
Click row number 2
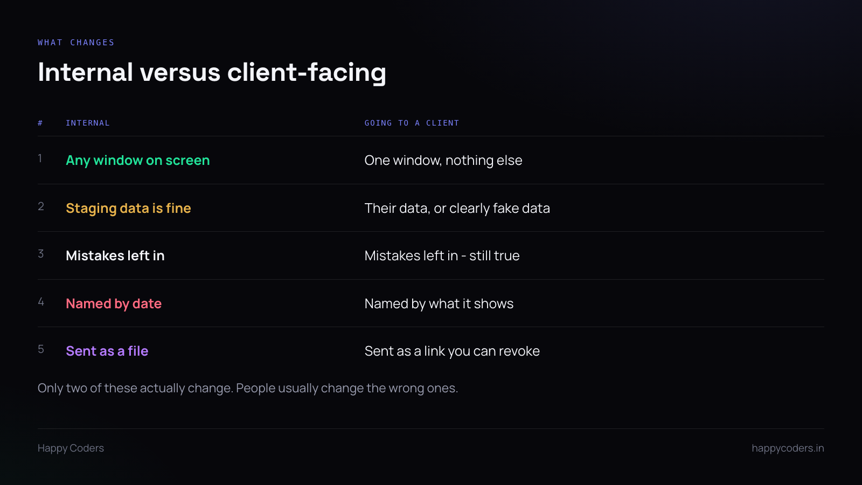(41, 206)
